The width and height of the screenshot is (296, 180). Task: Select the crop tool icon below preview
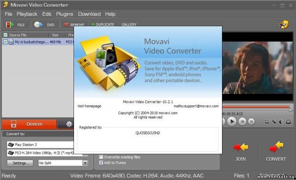click(x=266, y=122)
